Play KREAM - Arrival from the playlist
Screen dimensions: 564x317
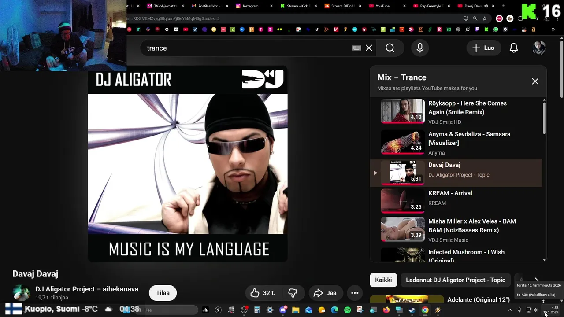[456, 201]
